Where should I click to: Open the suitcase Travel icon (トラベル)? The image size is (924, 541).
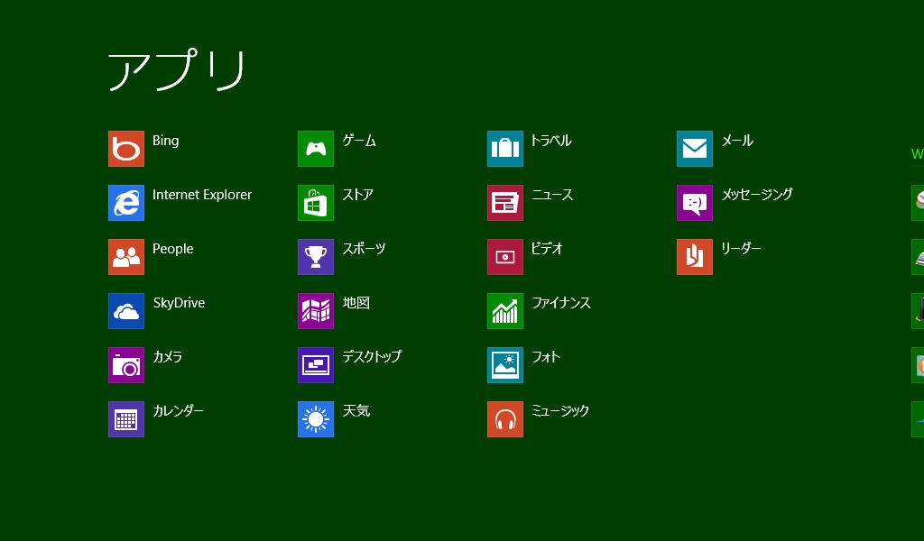pos(505,149)
